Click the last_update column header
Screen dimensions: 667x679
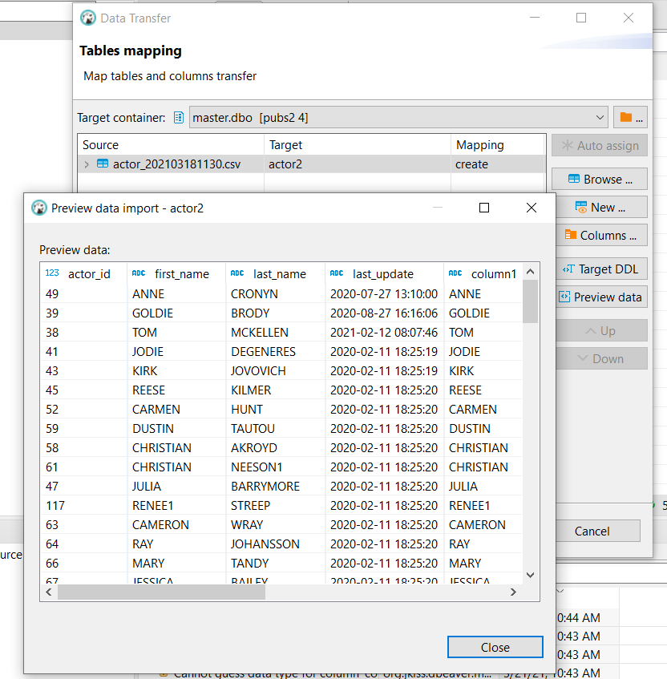point(383,274)
